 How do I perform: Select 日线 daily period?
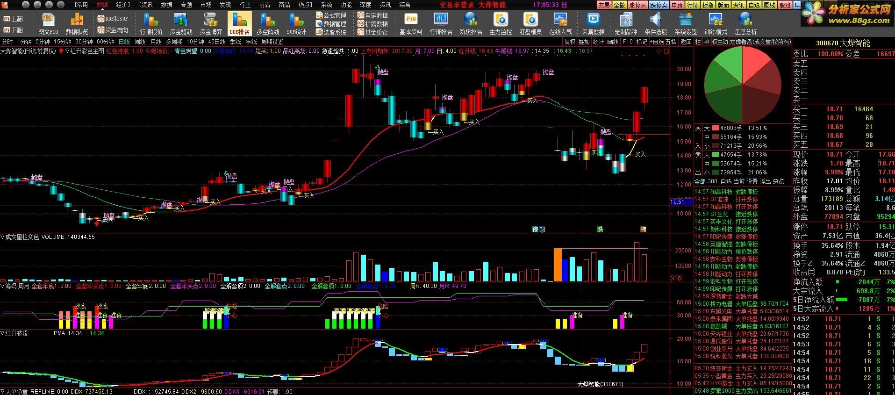click(124, 42)
